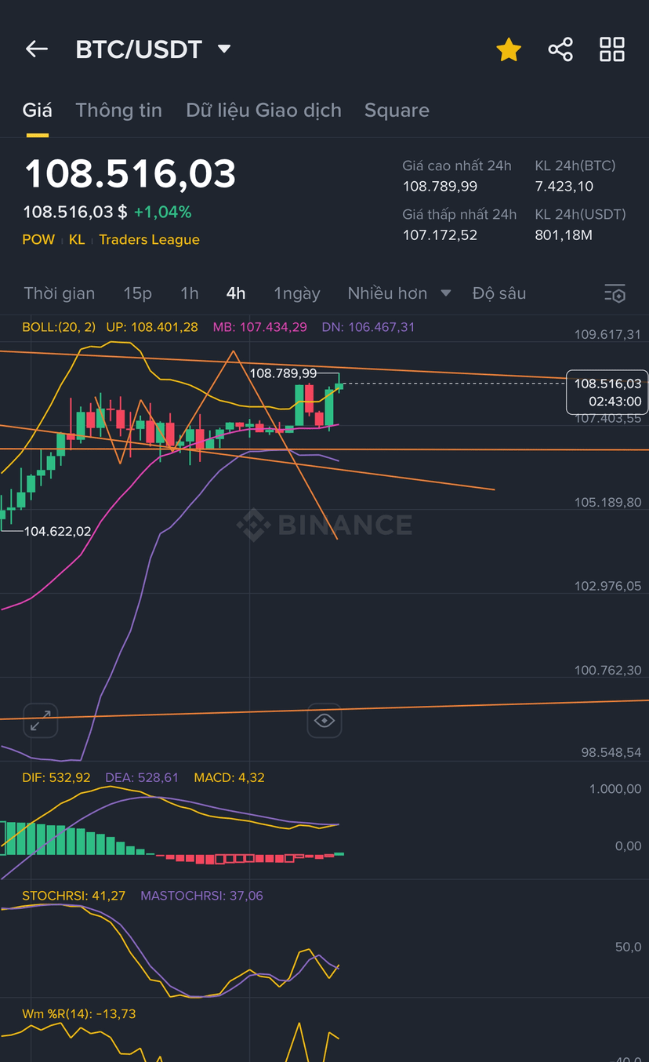Switch to the Thông tin tab

point(119,111)
